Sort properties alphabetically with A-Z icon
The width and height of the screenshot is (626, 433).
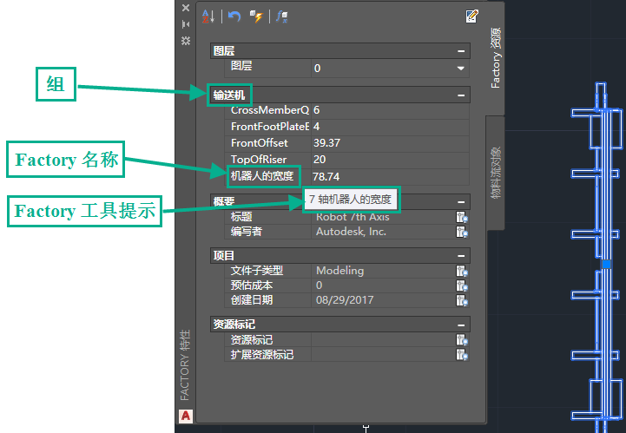click(x=208, y=16)
